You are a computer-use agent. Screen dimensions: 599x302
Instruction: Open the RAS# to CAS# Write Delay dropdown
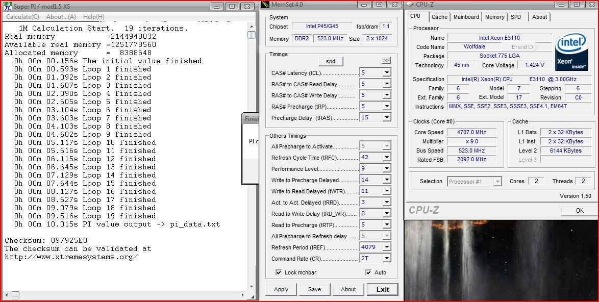[387, 95]
